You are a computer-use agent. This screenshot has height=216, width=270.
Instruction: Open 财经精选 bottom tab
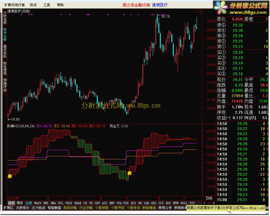click(149, 208)
